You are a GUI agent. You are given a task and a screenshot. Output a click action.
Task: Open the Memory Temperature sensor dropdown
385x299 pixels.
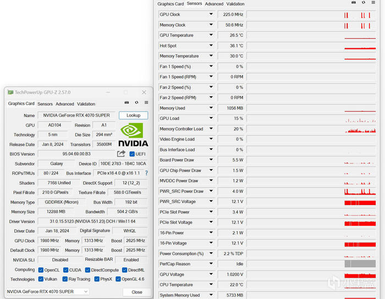[x=211, y=56]
